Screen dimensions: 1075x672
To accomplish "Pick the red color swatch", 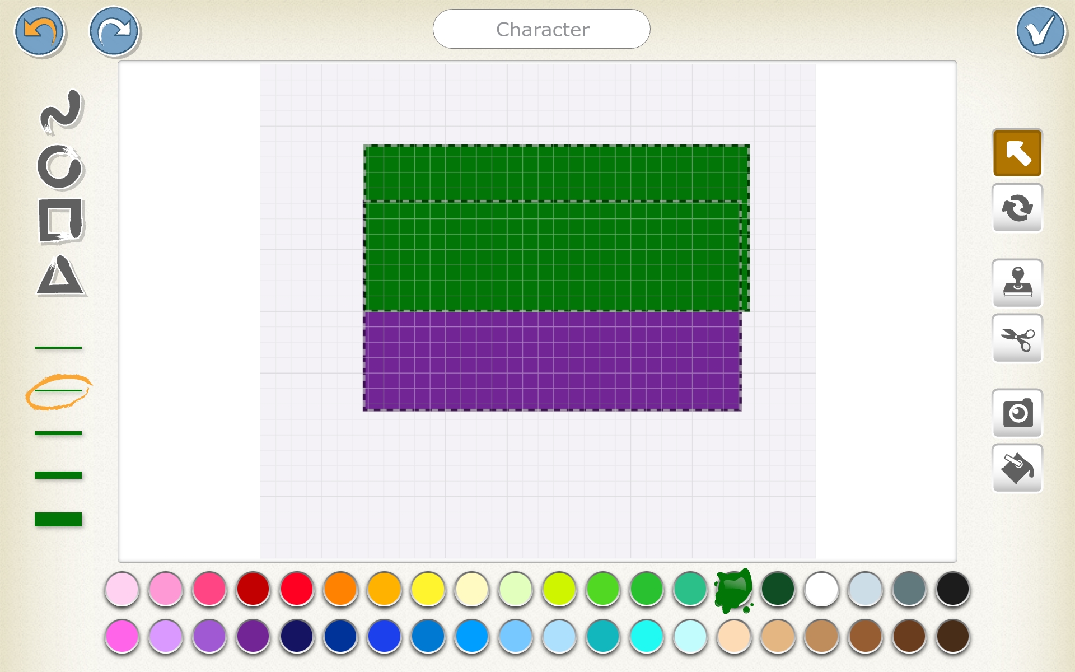I will pyautogui.click(x=297, y=589).
